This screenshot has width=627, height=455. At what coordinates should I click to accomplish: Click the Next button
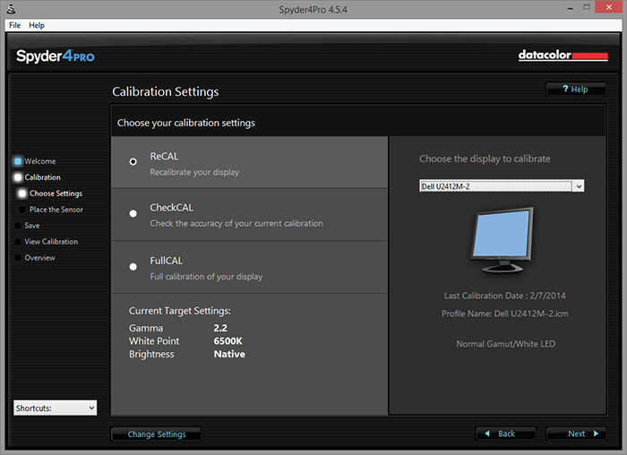582,434
